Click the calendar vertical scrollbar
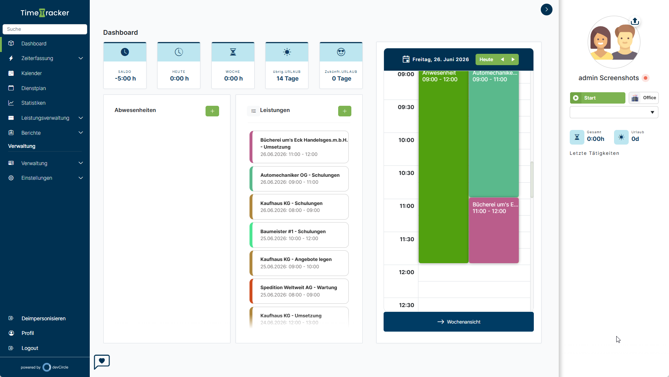This screenshot has width=669, height=377. click(532, 179)
